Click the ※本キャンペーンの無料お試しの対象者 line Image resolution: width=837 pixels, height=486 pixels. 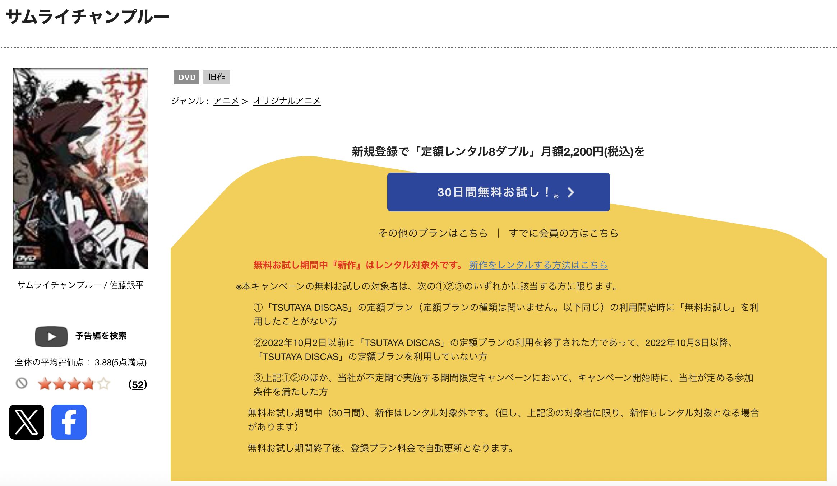pyautogui.click(x=427, y=286)
